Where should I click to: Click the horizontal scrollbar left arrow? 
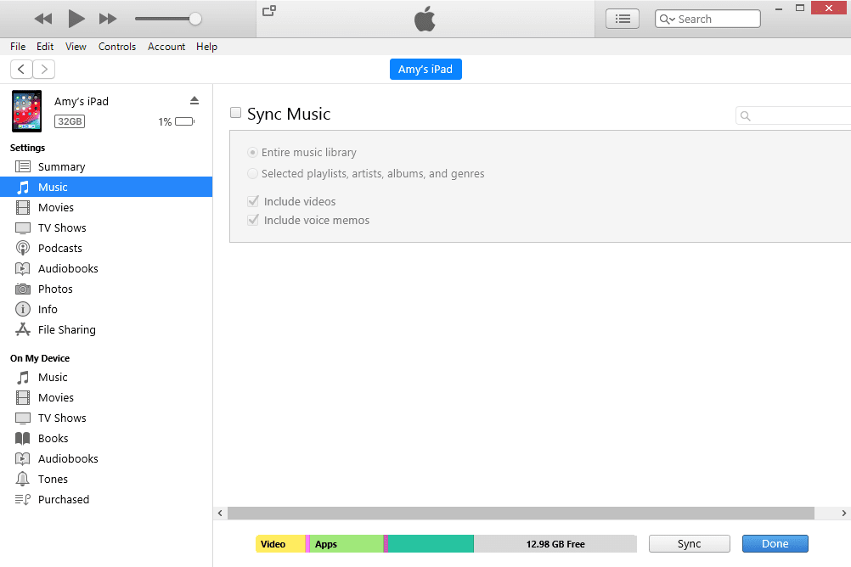point(220,513)
